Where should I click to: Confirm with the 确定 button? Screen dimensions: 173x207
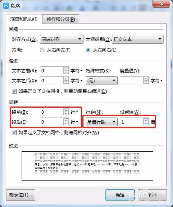pyautogui.click(x=120, y=195)
